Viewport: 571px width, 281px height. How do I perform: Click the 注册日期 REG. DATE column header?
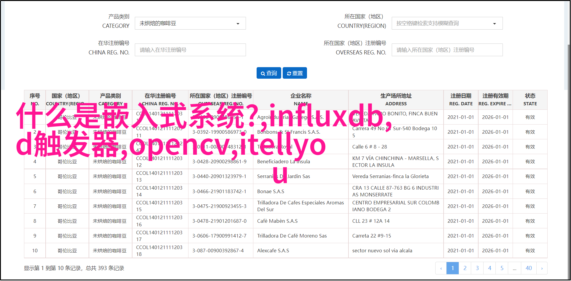point(461,100)
